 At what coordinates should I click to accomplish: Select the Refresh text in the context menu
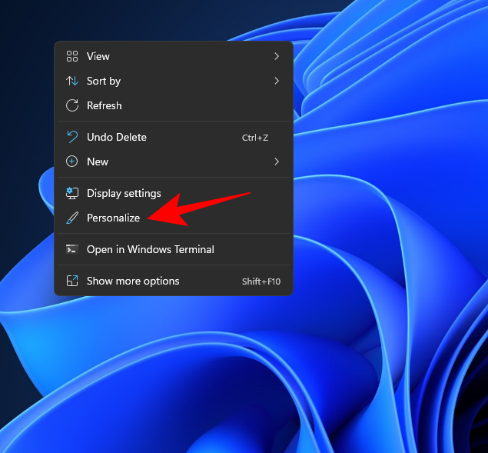pos(104,105)
